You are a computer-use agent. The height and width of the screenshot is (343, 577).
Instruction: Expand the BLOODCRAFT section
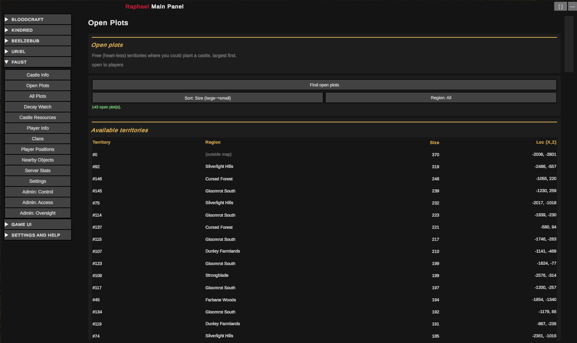tap(38, 19)
